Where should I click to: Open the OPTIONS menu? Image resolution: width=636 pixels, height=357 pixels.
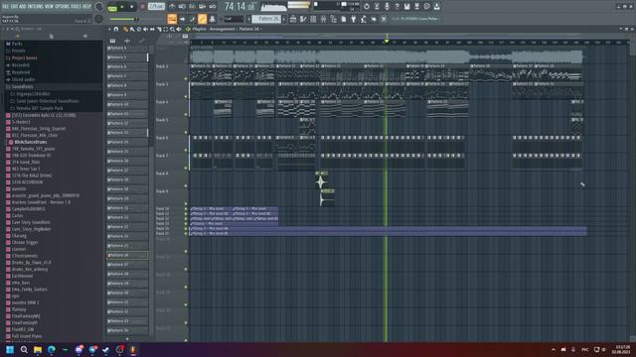click(62, 7)
